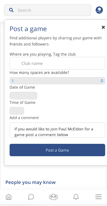The image size is (107, 206).
Task: Click the How many spaces are available label
Action: [x=39, y=73]
